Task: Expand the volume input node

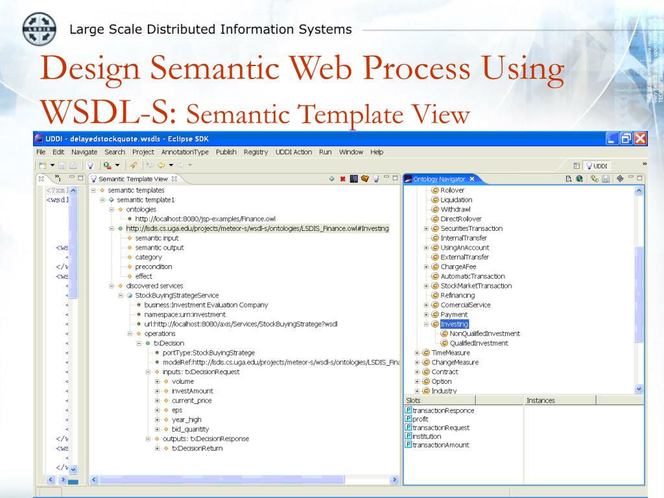Action: (158, 381)
